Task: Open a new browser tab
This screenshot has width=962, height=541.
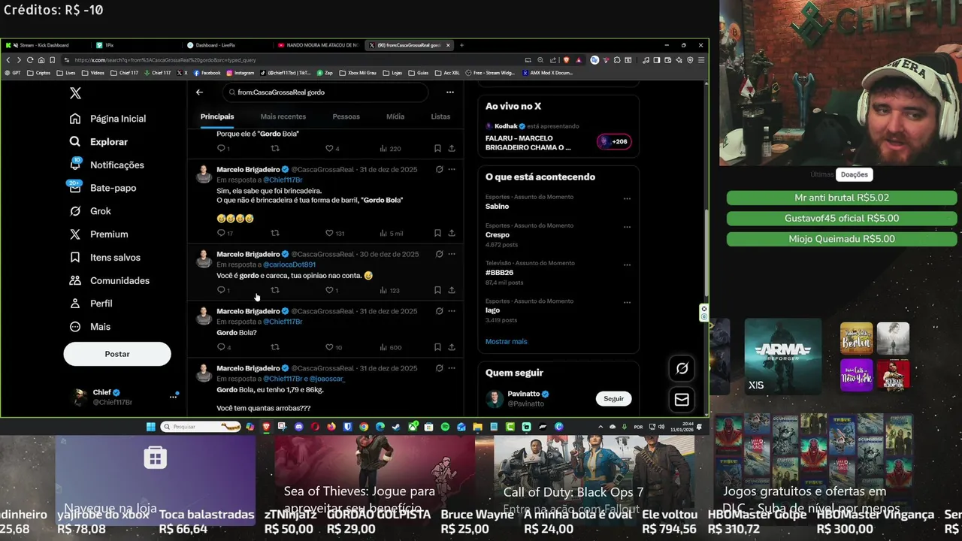Action: click(x=461, y=45)
